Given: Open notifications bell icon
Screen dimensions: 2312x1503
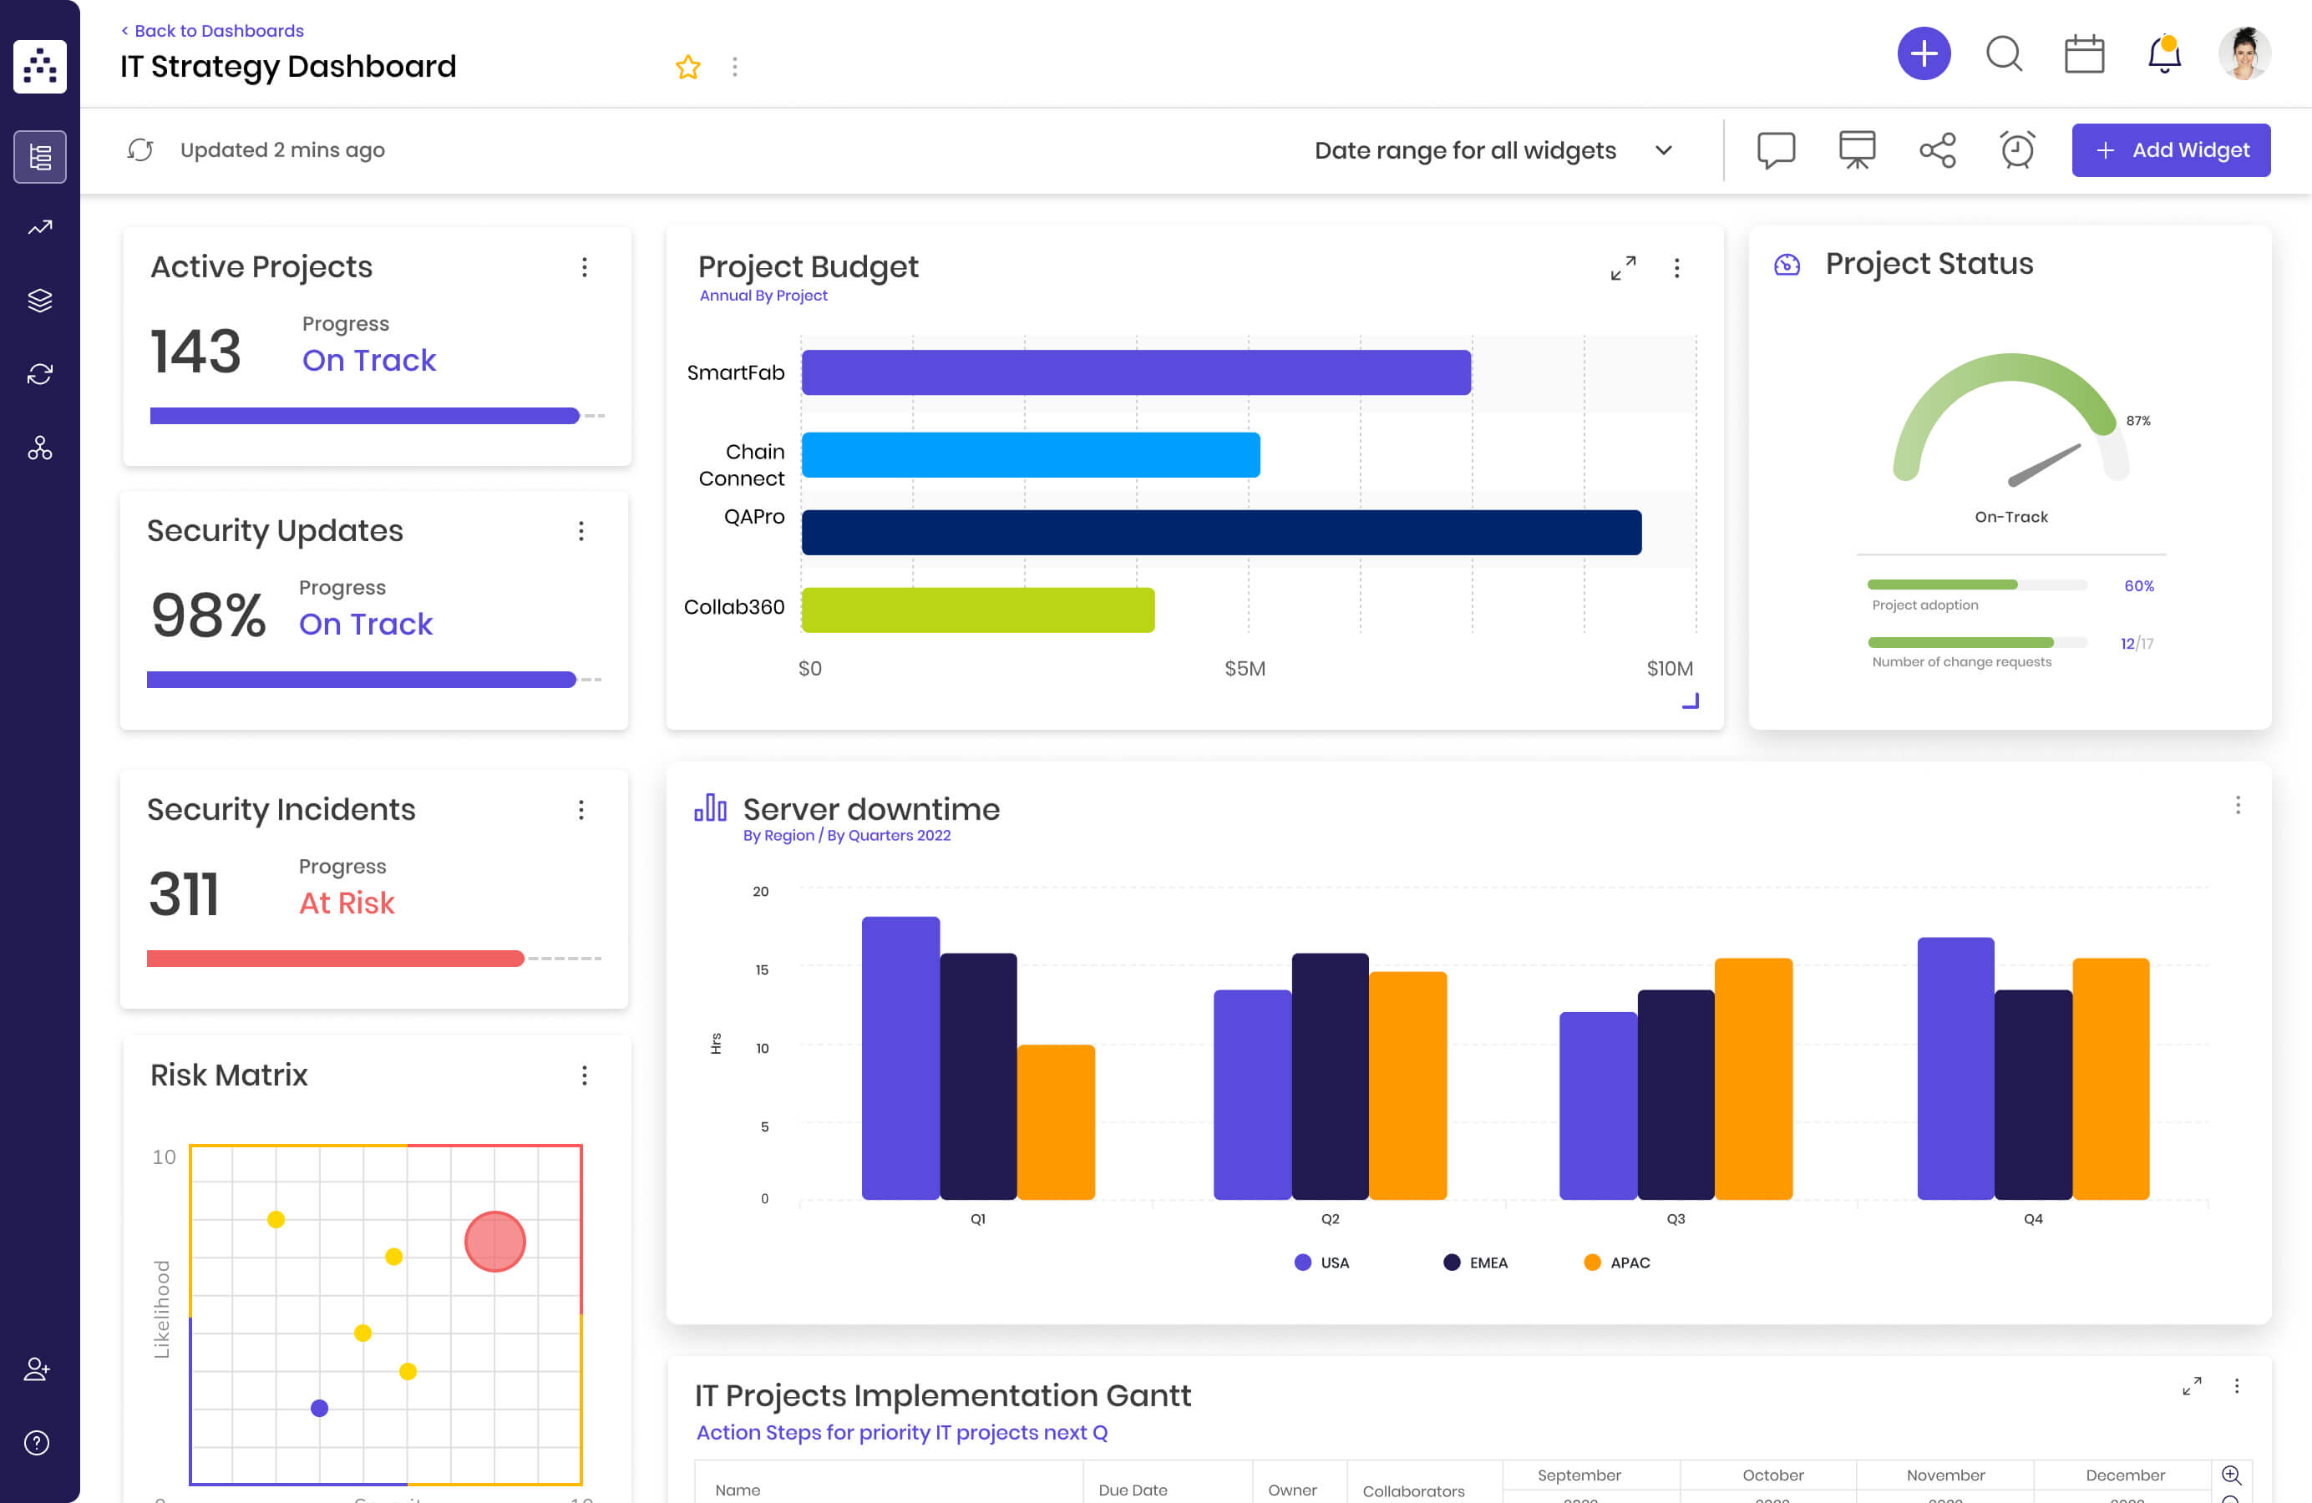Looking at the screenshot, I should (x=2164, y=54).
